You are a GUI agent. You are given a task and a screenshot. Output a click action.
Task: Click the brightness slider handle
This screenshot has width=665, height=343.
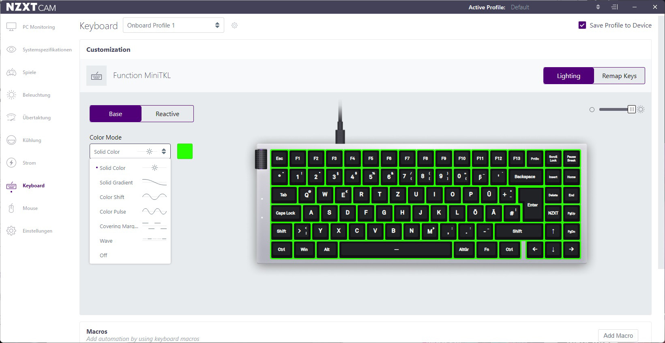(632, 109)
